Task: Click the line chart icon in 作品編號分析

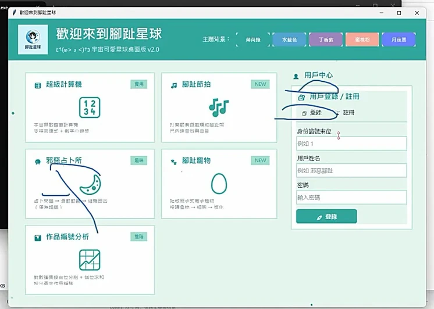Action: (90, 260)
